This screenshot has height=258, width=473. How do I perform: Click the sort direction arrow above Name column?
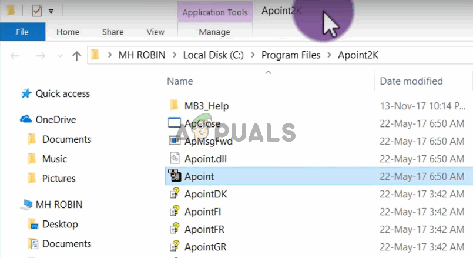268,72
